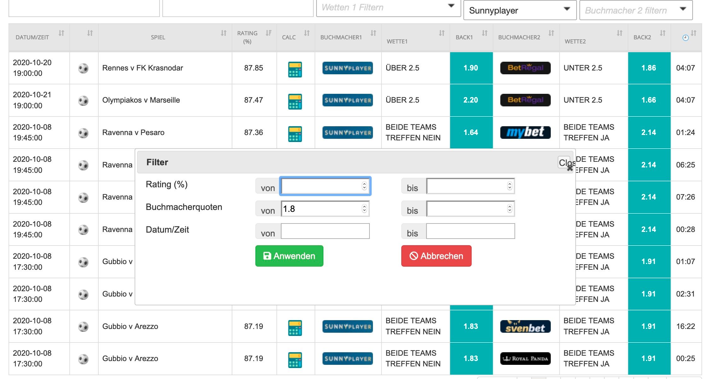Image resolution: width=715 pixels, height=379 pixels.
Task: Click BACK2 odds 1.66 for Olympiakos
Action: [649, 100]
